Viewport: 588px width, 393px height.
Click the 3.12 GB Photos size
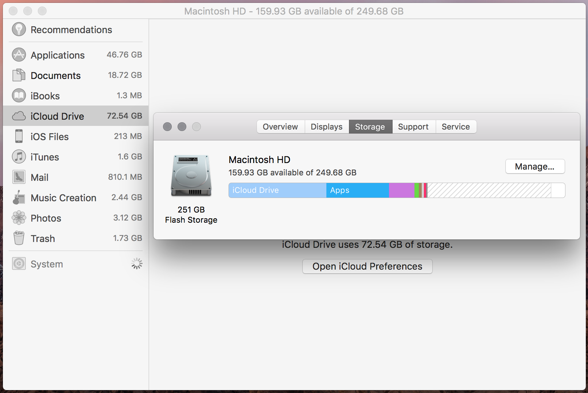pyautogui.click(x=128, y=218)
